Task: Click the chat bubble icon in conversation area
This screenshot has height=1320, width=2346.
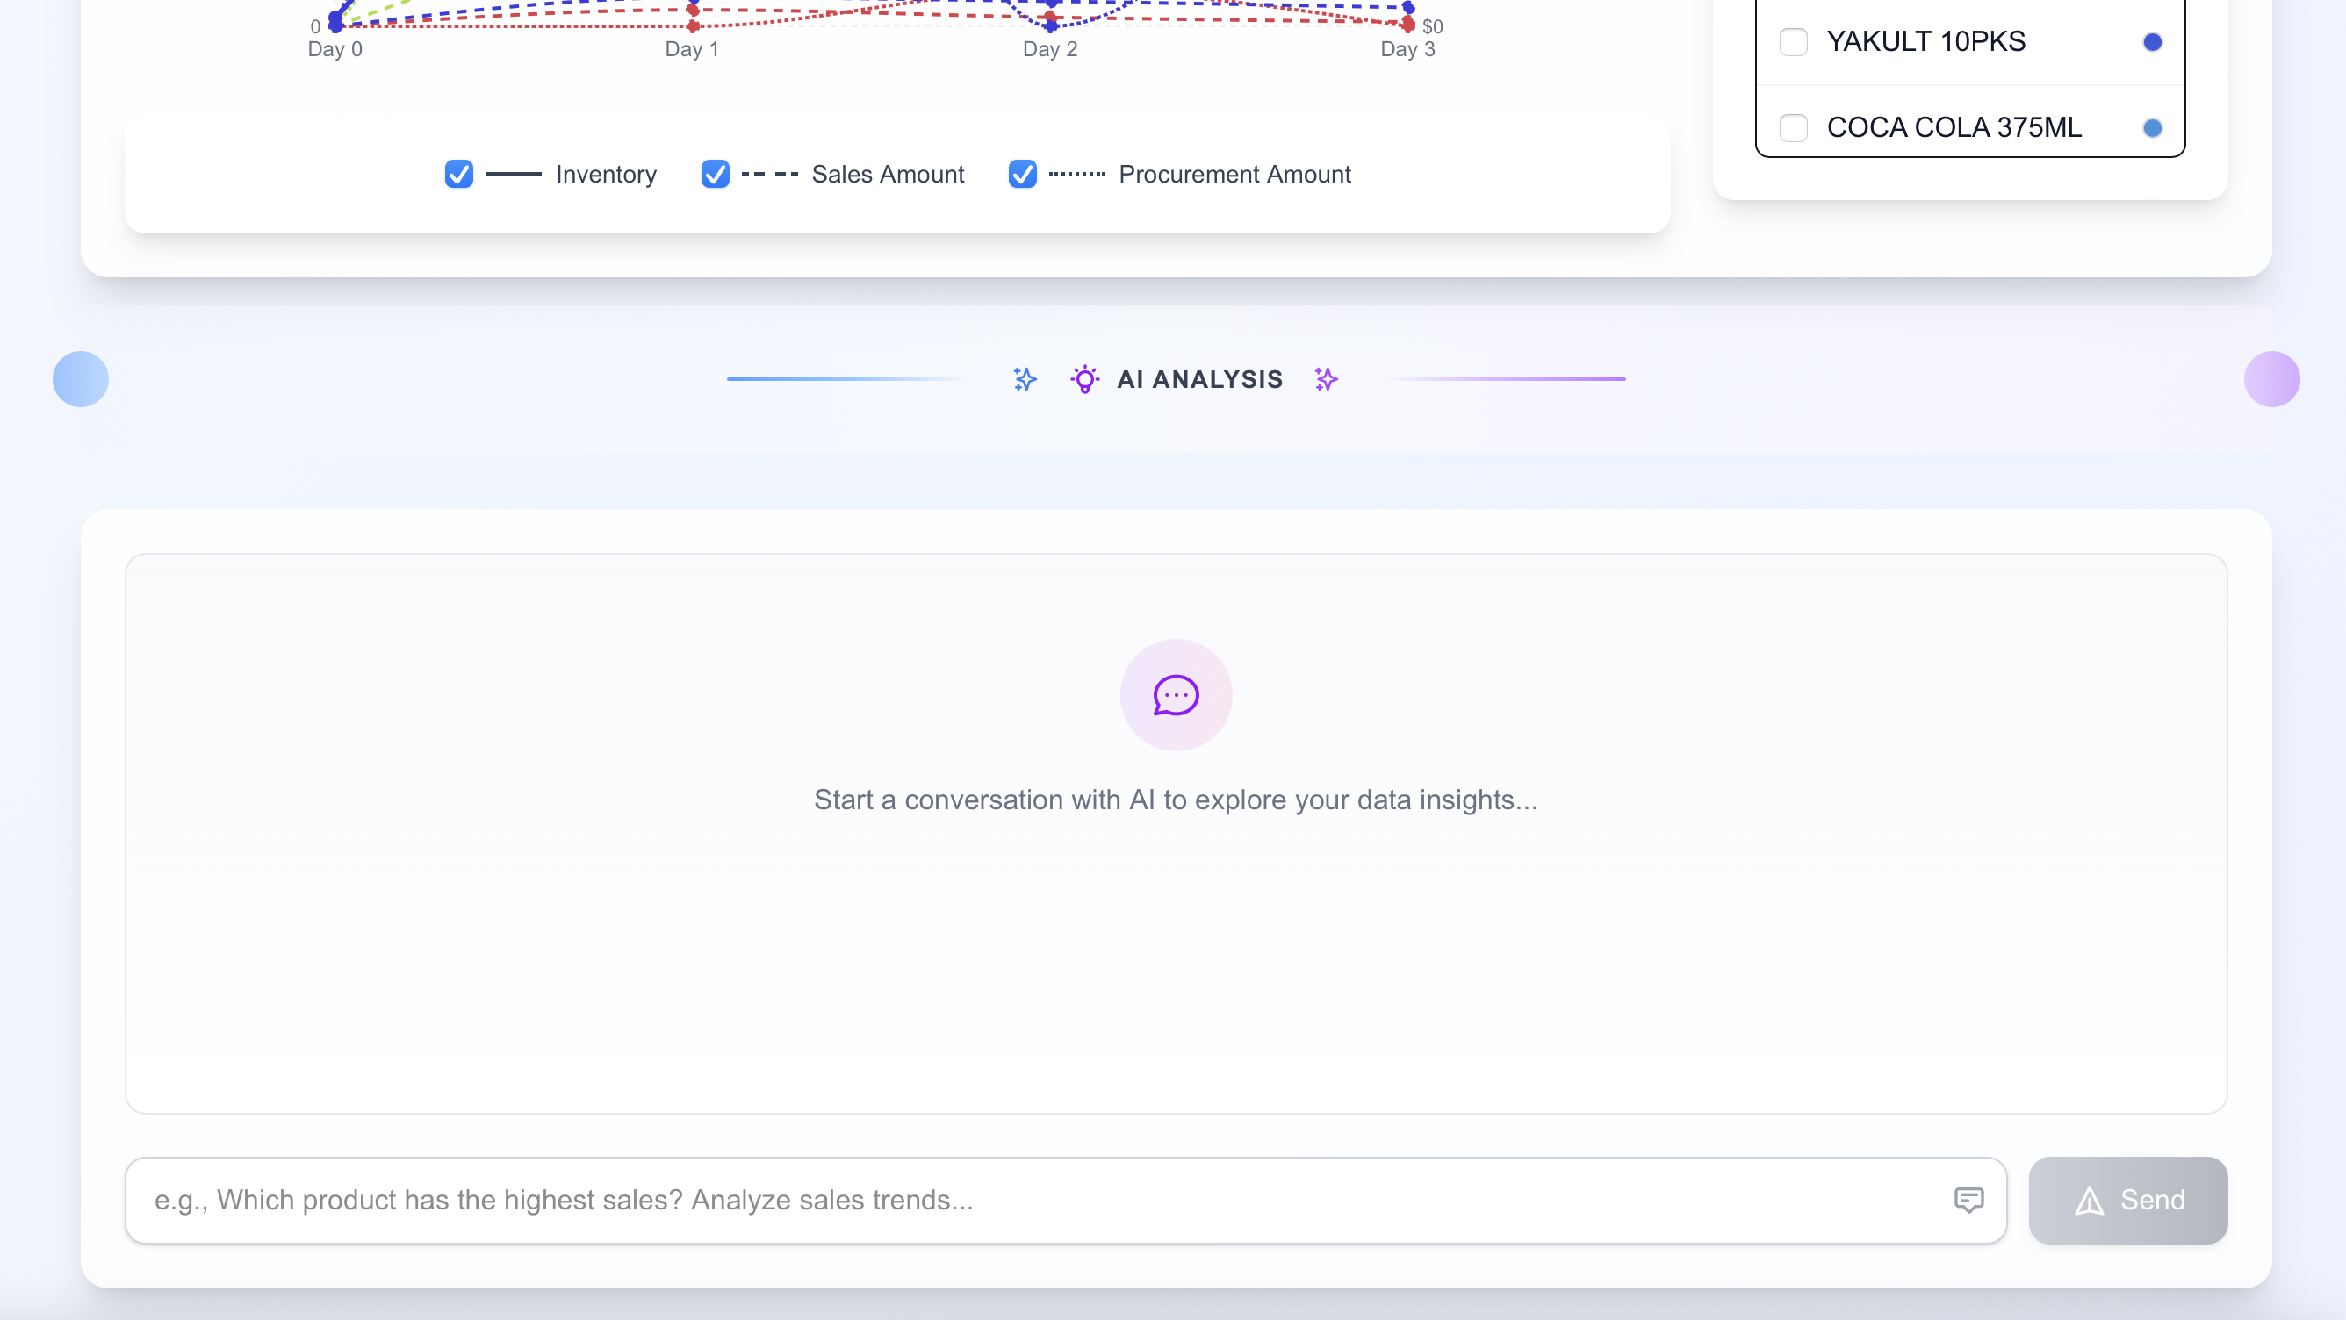Action: click(1176, 695)
